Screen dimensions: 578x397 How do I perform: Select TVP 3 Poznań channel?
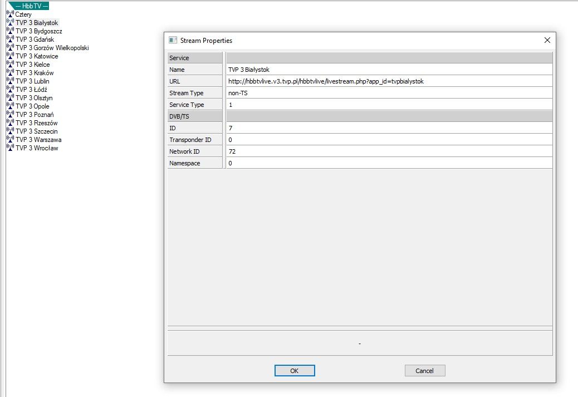(35, 115)
